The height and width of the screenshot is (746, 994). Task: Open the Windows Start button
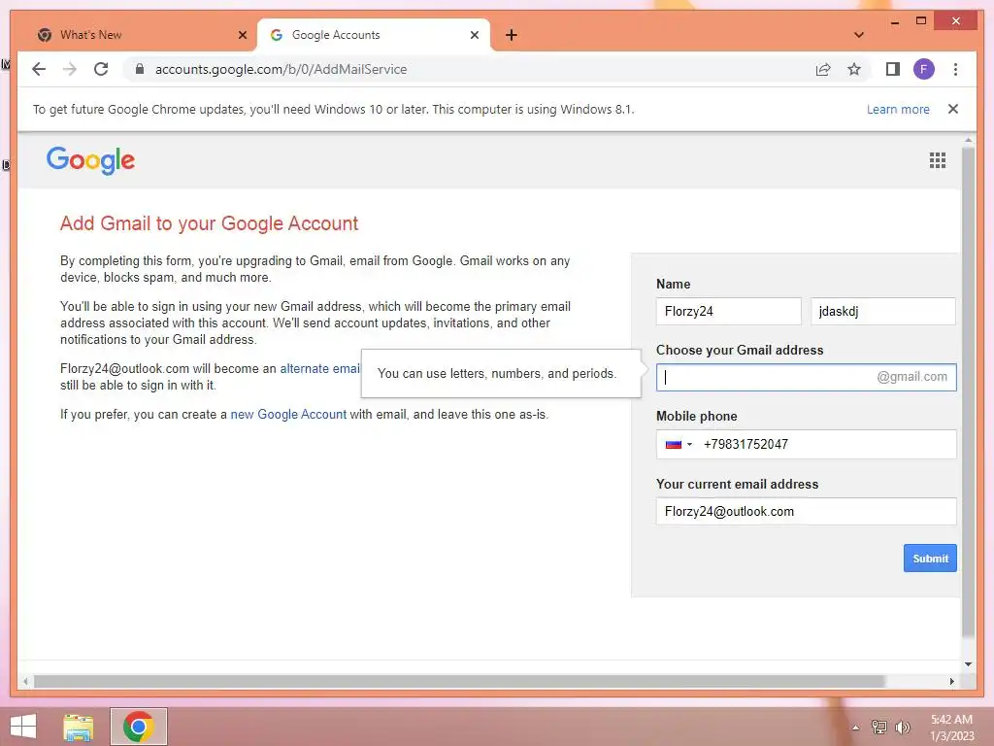pyautogui.click(x=23, y=727)
